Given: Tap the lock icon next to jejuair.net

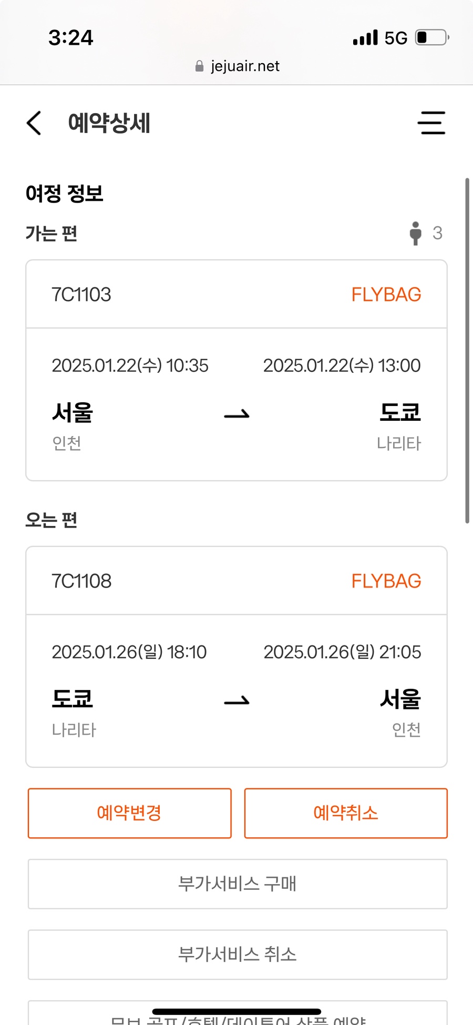Looking at the screenshot, I should (199, 66).
